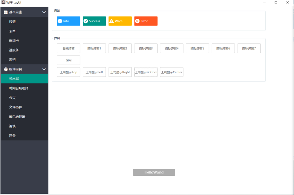Collapse the 基本元素 sidebar group
The image size is (294, 195).
[x=24, y=12]
